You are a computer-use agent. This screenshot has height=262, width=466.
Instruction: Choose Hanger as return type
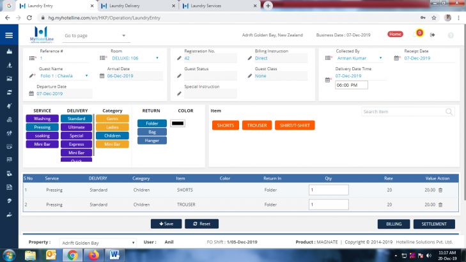tap(152, 140)
